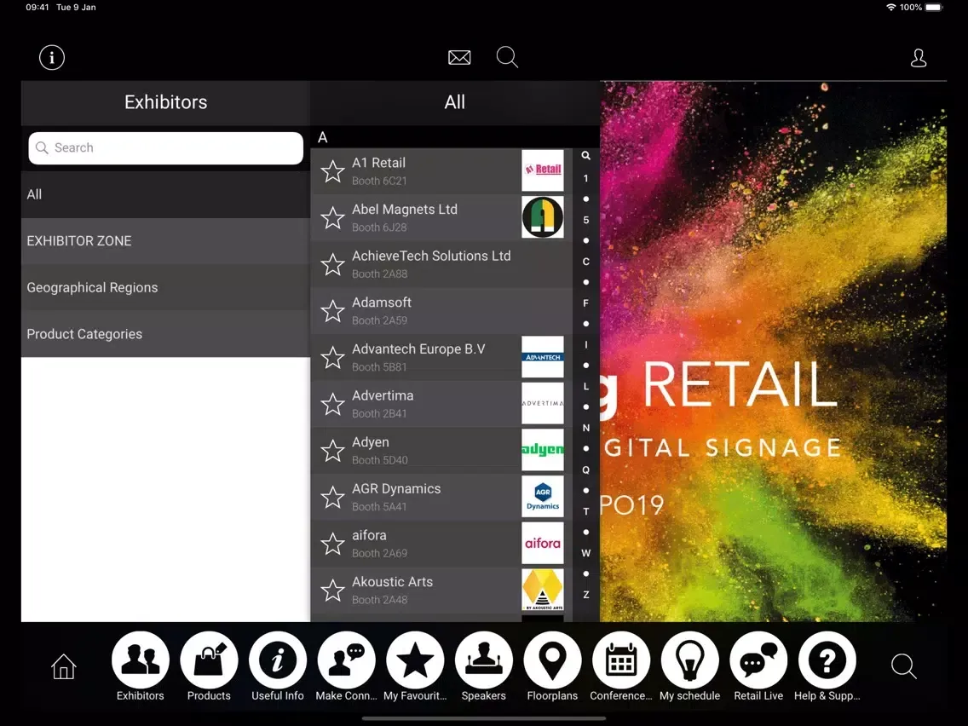The width and height of the screenshot is (968, 726).
Task: Open the A1 Retail exhibitor entry
Action: 441,171
